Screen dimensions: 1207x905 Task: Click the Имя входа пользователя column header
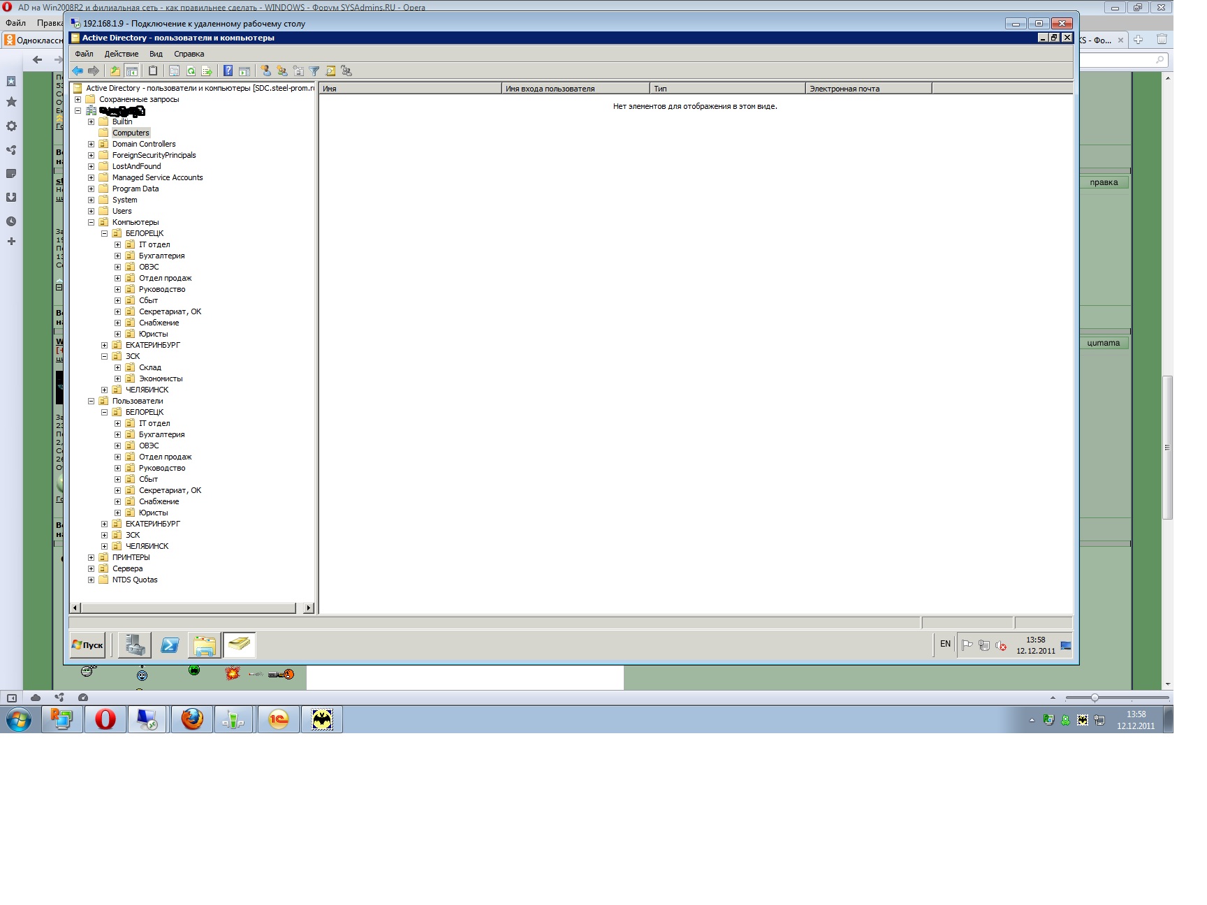click(x=576, y=89)
